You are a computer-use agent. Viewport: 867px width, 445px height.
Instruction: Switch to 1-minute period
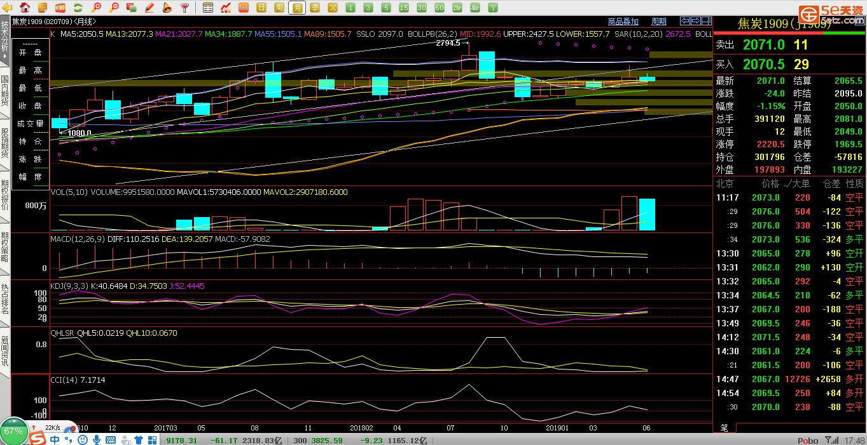click(350, 8)
